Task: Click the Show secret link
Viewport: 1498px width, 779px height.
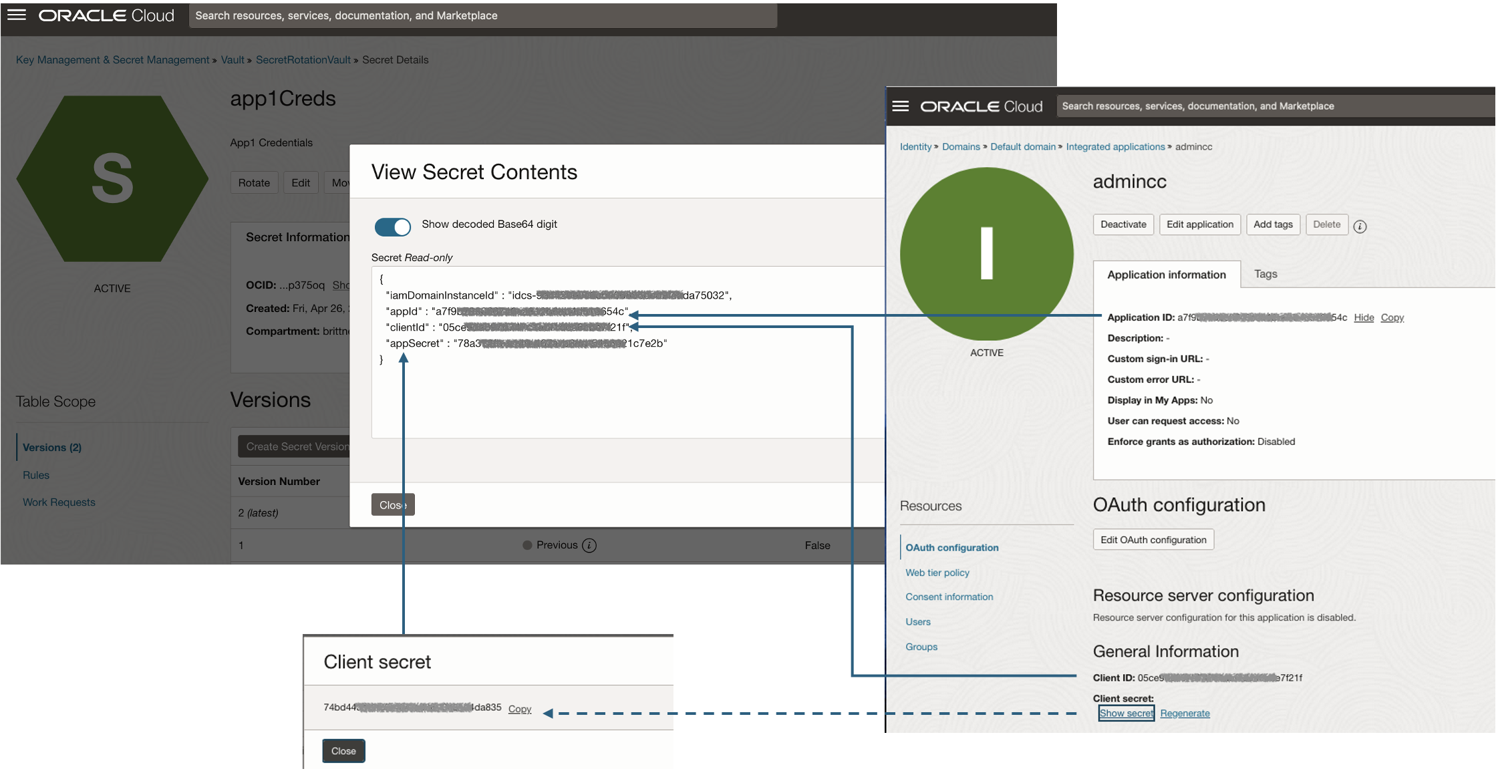Action: click(1127, 713)
